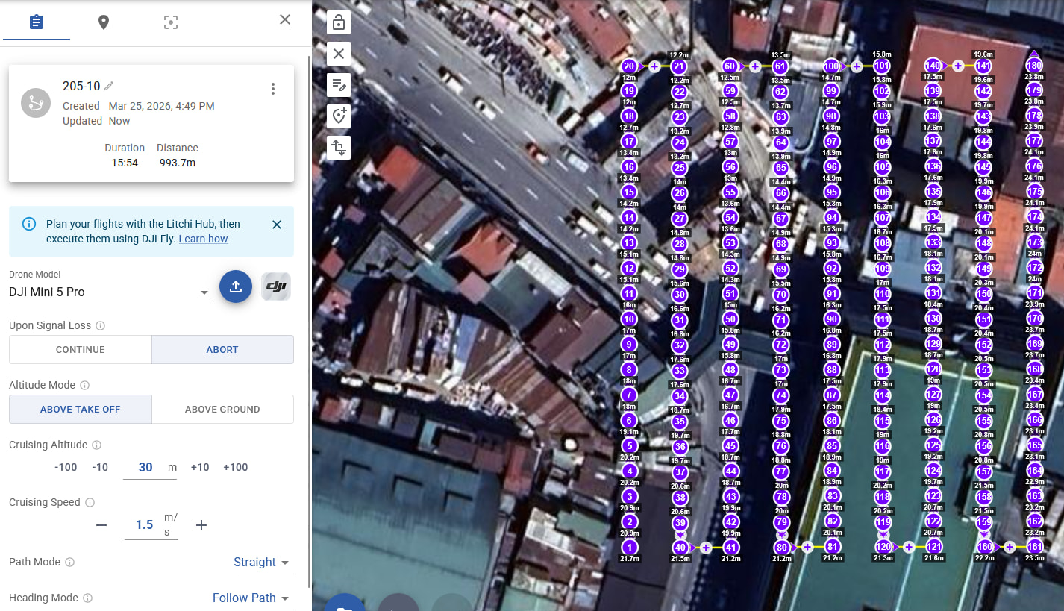Open the three-dot mission options menu
Image resolution: width=1064 pixels, height=611 pixels.
click(x=273, y=89)
